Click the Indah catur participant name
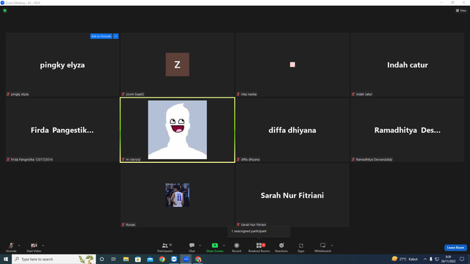Screen dimensions: 470x264 [x=408, y=65]
